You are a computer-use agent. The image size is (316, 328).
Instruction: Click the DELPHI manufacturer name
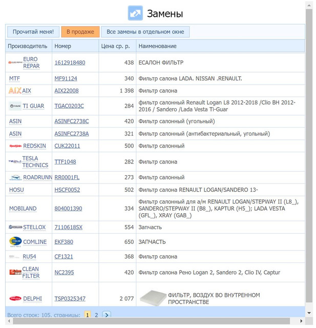(x=32, y=299)
